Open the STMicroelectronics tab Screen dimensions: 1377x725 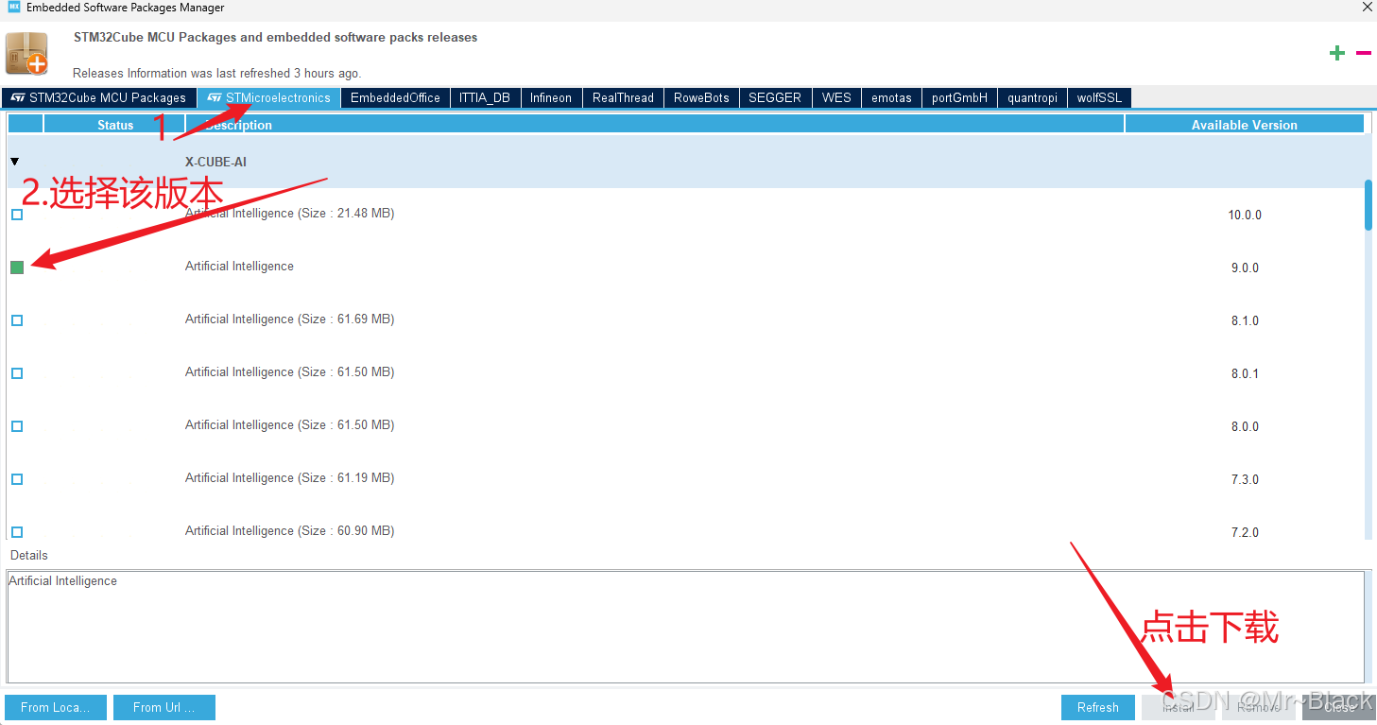pyautogui.click(x=269, y=97)
